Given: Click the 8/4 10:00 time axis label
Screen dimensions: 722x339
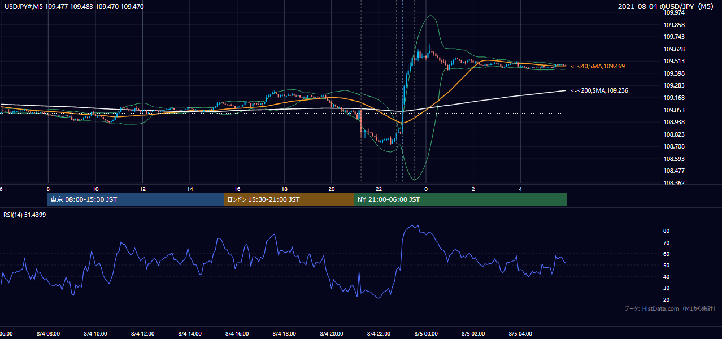Looking at the screenshot, I should (95, 333).
